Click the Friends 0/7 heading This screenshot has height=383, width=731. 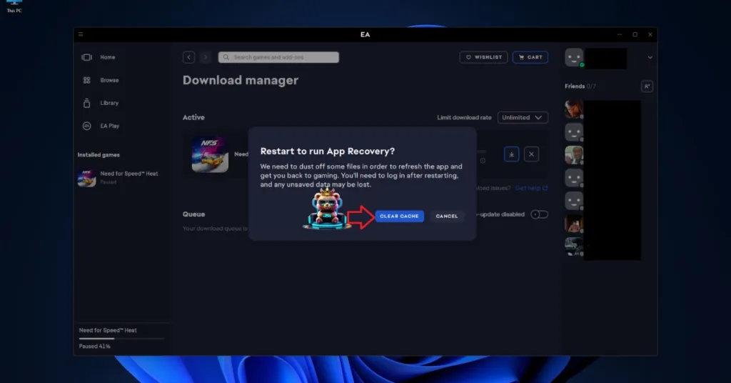tap(580, 86)
